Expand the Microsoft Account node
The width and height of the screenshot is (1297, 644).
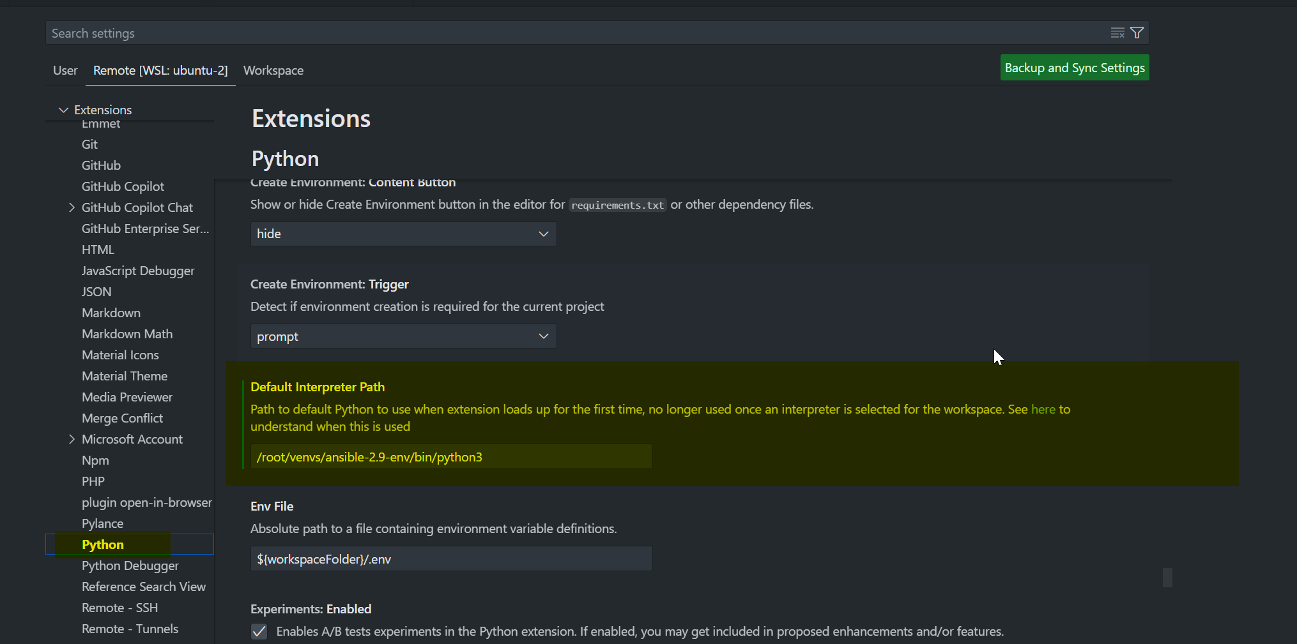[72, 439]
